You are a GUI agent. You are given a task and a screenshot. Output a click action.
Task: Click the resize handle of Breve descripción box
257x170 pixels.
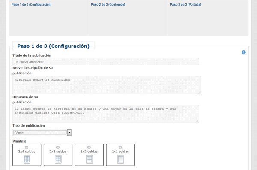(200, 93)
